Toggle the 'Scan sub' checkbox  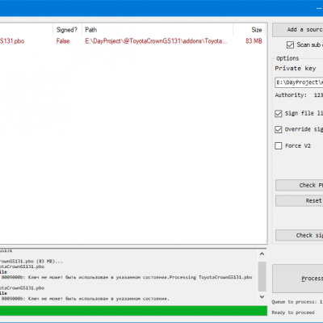[x=290, y=44]
